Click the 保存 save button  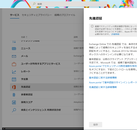pyautogui.click(x=95, y=125)
